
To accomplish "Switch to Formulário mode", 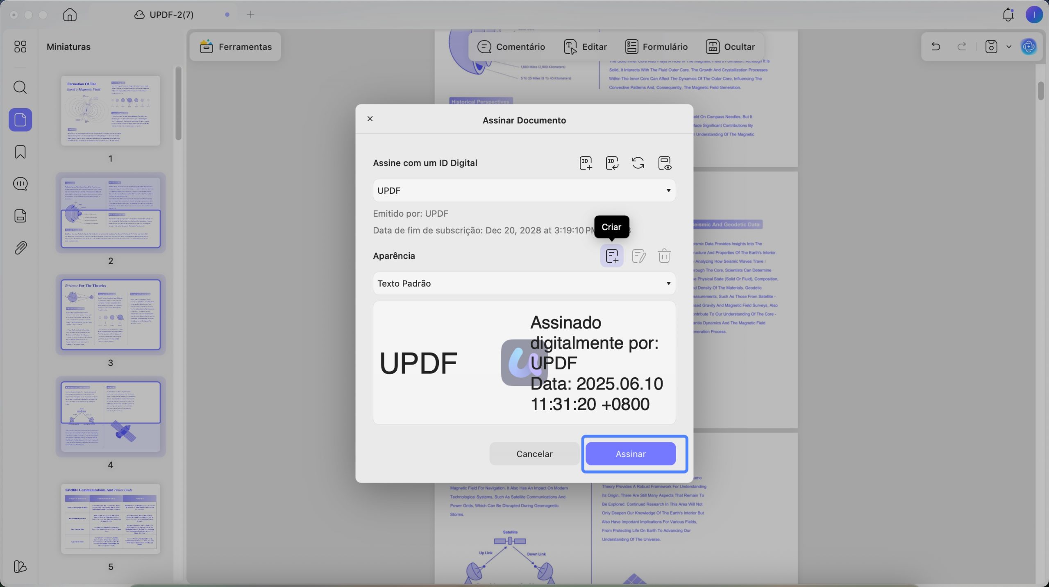I will tap(656, 47).
